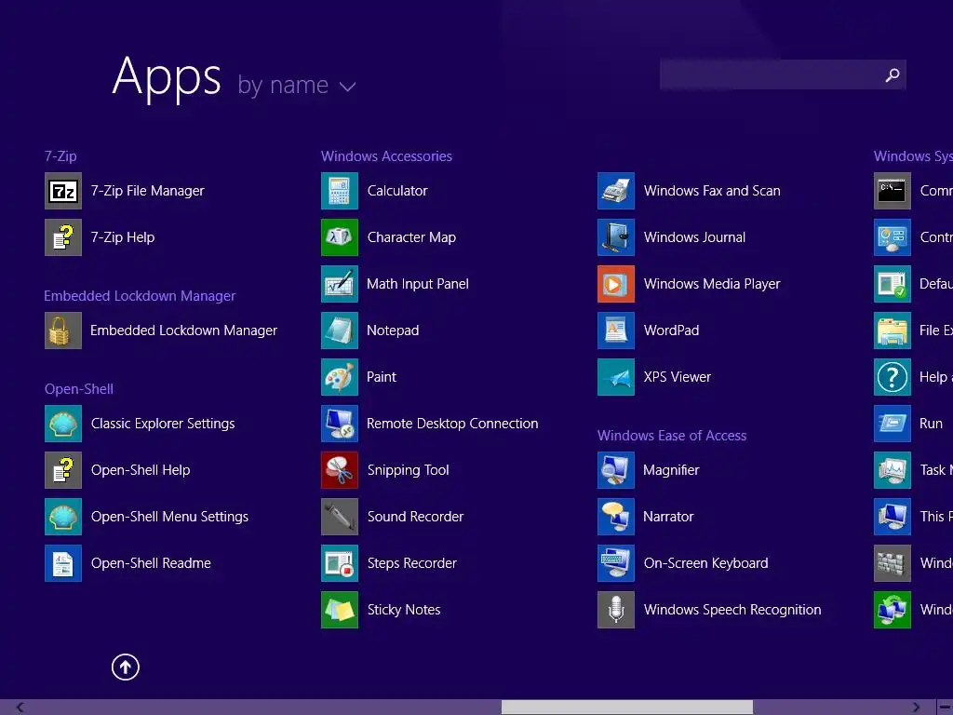This screenshot has height=715, width=953.
Task: Click the '7-Zip File Manager' label text
Action: 148,191
